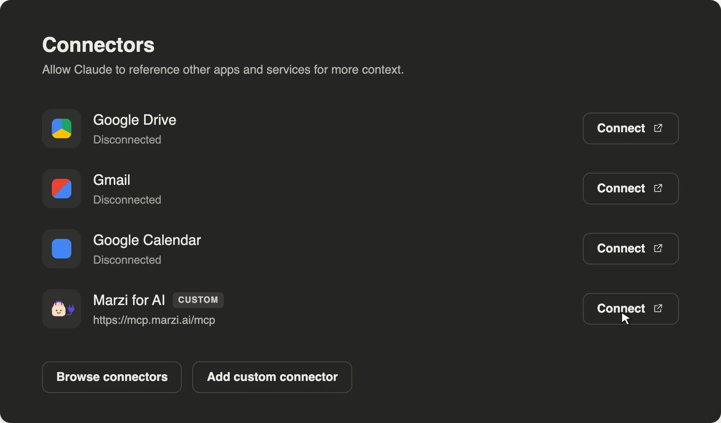
Task: Select the Google Calendar name label
Action: (147, 240)
